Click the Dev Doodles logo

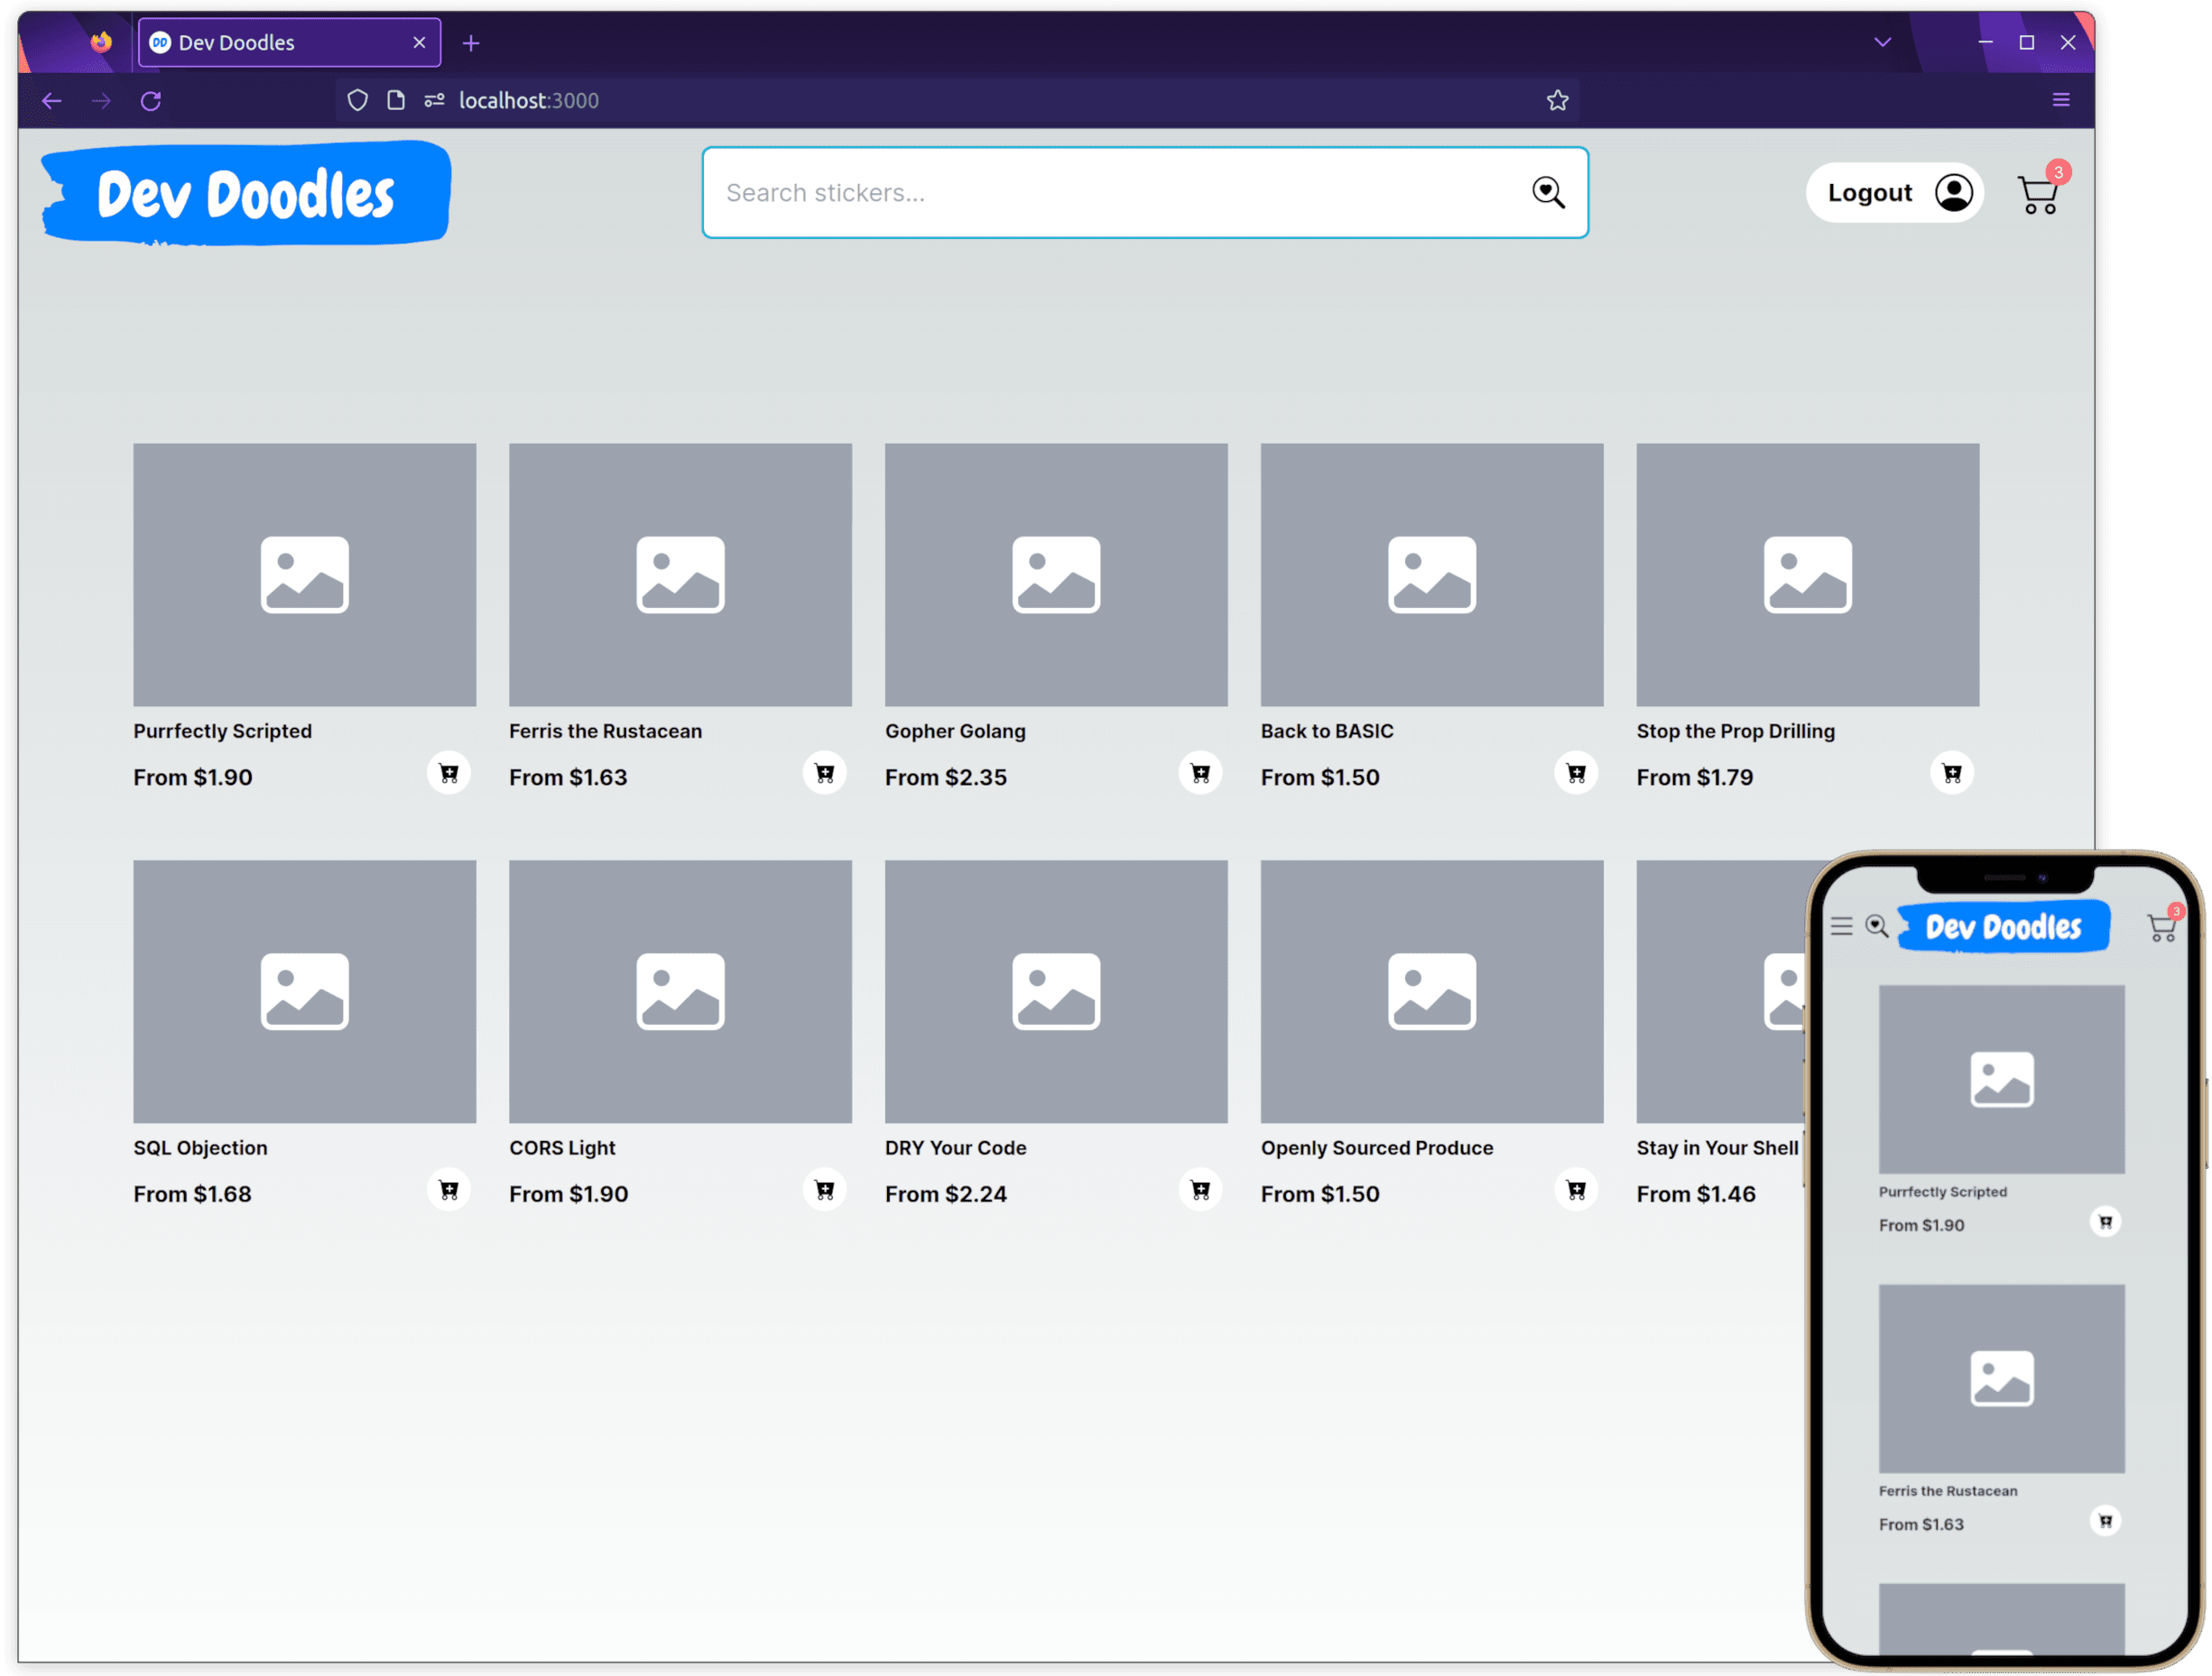246,193
